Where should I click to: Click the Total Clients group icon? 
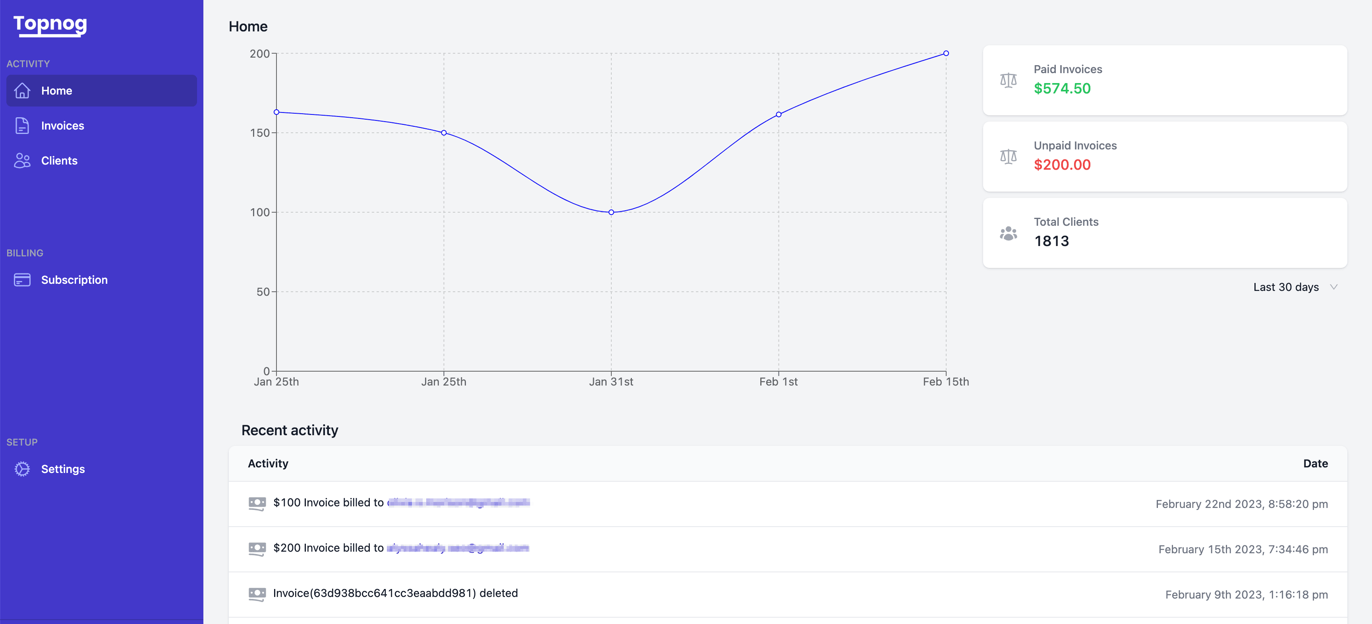pyautogui.click(x=1008, y=233)
